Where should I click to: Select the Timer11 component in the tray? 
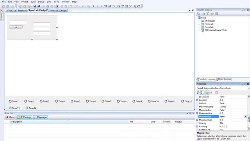[x=170, y=101]
